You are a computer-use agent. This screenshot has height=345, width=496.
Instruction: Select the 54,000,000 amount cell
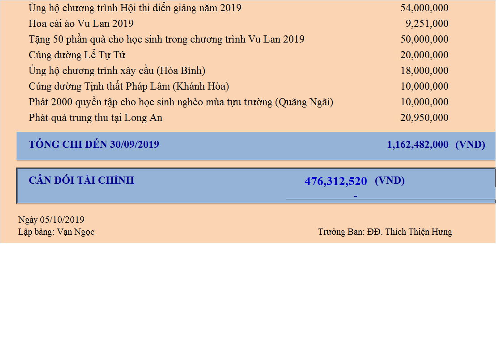(x=424, y=8)
